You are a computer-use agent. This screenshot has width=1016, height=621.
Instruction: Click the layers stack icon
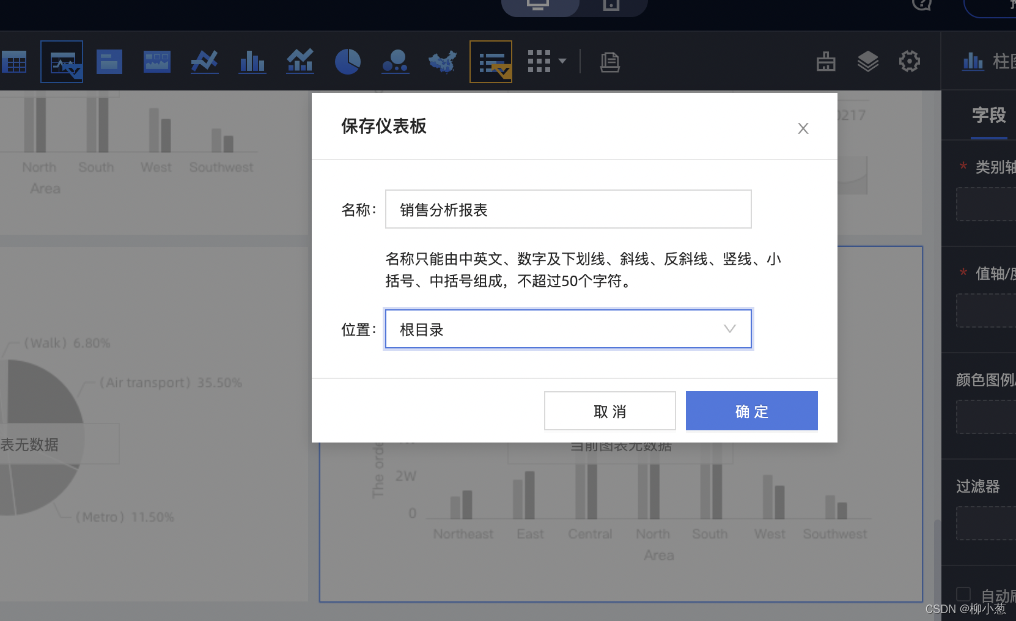click(x=868, y=62)
